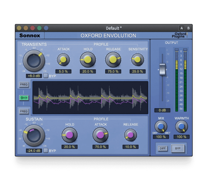Viewport: 221px width, 184px height.
Task: Expand the Transients FREQ panel
Action: 24,85
